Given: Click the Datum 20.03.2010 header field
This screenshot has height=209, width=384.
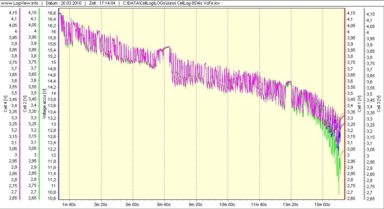Looking at the screenshot, I should [63, 3].
